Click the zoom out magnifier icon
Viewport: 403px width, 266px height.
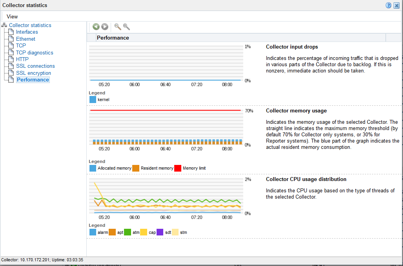click(x=117, y=27)
